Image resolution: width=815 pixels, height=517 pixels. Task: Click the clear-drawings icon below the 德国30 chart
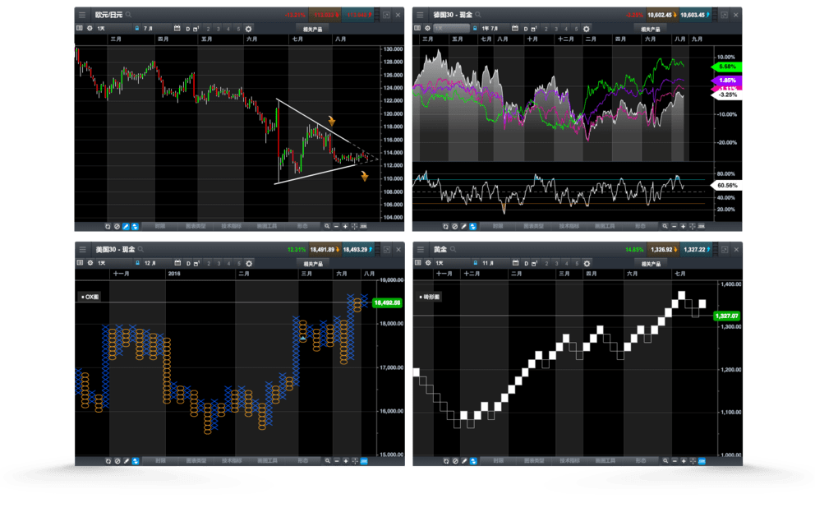point(455,226)
